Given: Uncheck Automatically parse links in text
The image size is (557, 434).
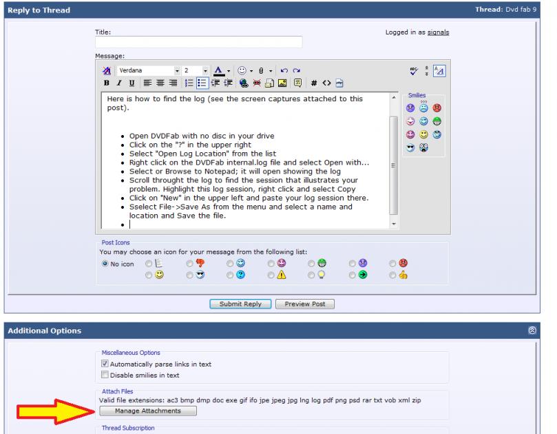Looking at the screenshot, I should coord(105,364).
